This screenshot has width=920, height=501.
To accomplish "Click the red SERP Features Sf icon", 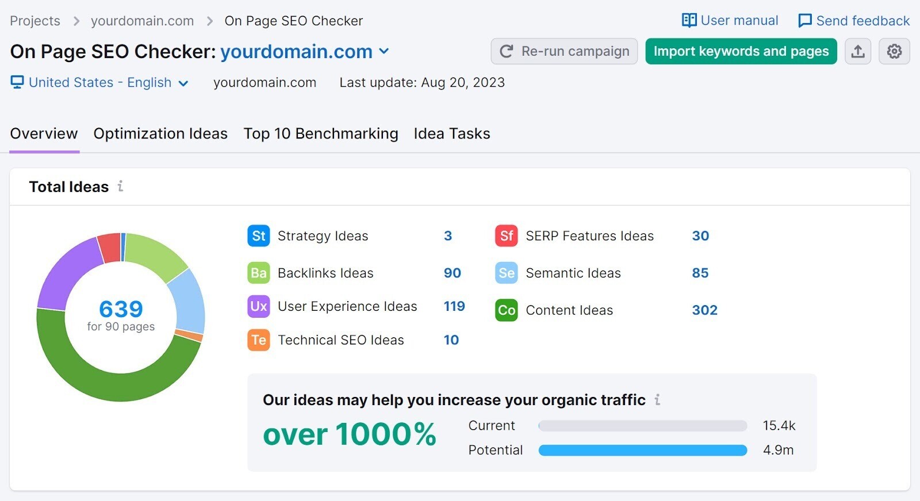I will [x=506, y=236].
